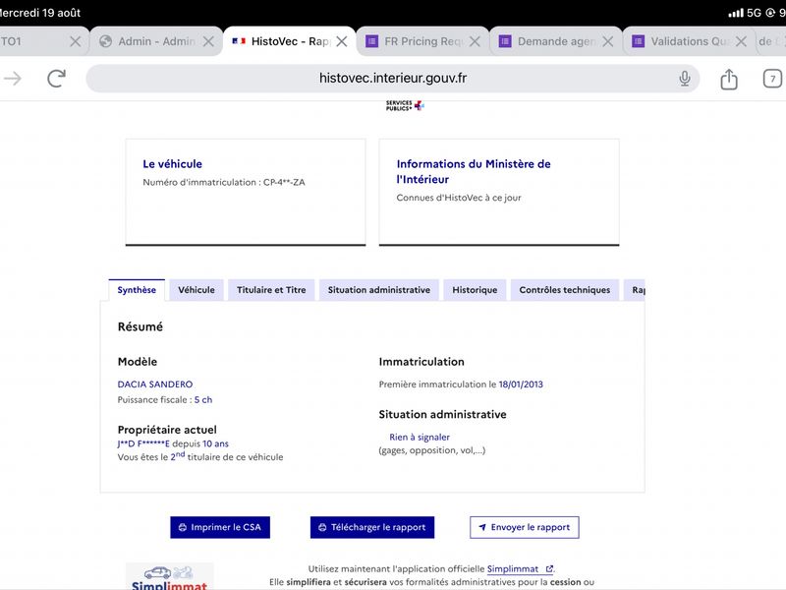Click the Envoyer le rapport button
Screen dimensions: 786x590
(x=525, y=527)
